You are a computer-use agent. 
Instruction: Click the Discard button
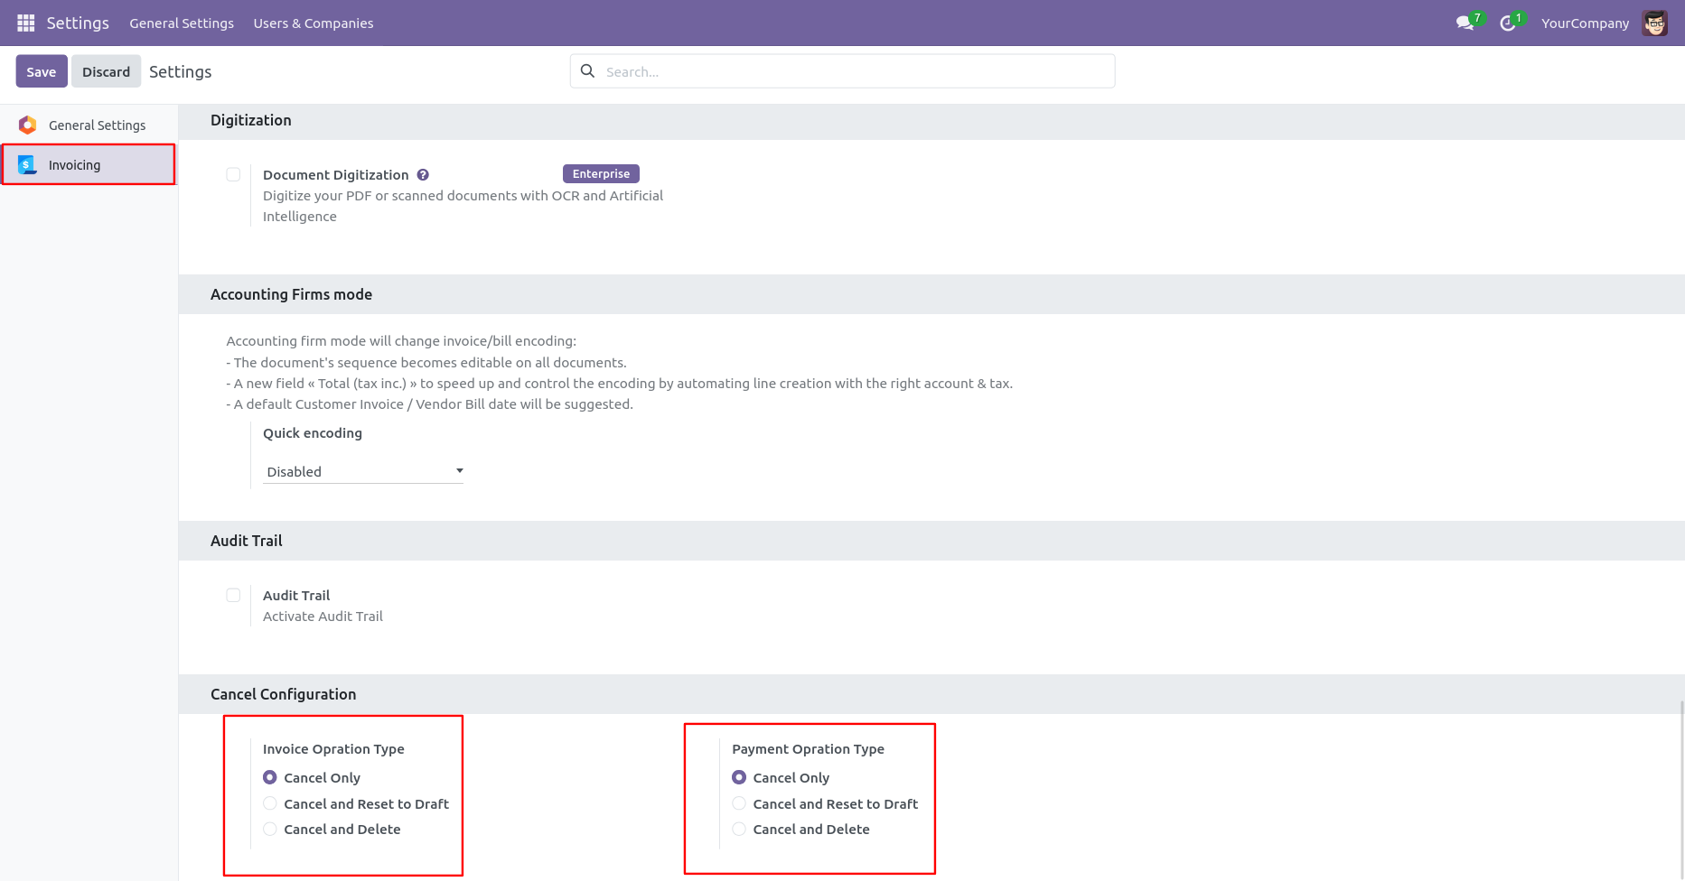click(x=107, y=71)
